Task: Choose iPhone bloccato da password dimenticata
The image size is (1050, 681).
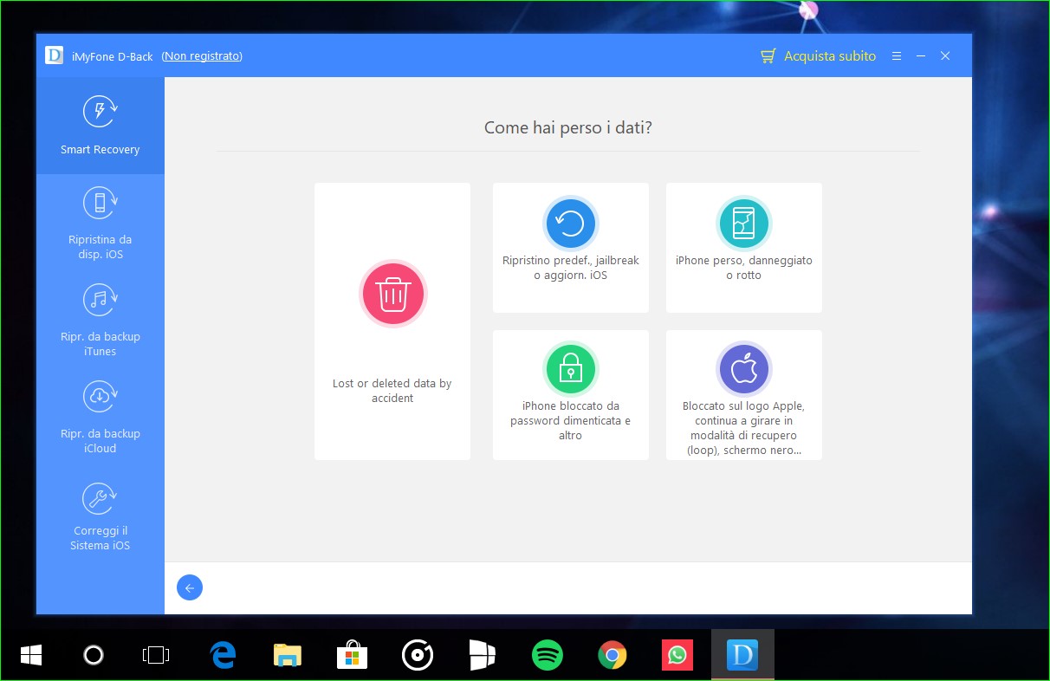Action: click(x=571, y=395)
